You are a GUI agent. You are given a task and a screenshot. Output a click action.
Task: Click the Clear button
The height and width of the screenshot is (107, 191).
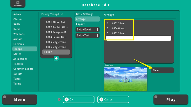tap(162, 70)
